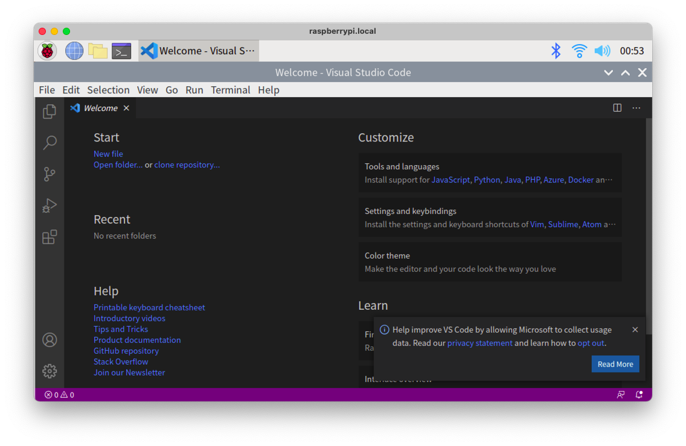Viewport: 686px width, 446px height.
Task: Click the shade chevron in the title bar
Action: (x=608, y=72)
